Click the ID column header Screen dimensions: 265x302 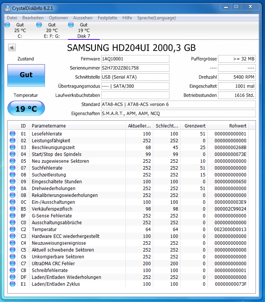coord(23,126)
